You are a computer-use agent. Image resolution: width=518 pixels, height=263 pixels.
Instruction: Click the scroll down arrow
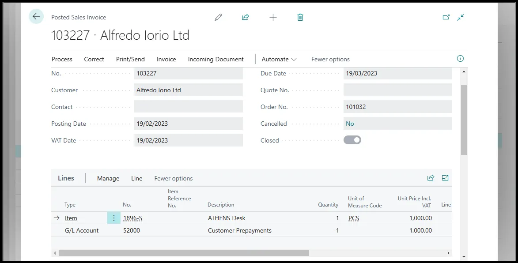[x=464, y=257]
